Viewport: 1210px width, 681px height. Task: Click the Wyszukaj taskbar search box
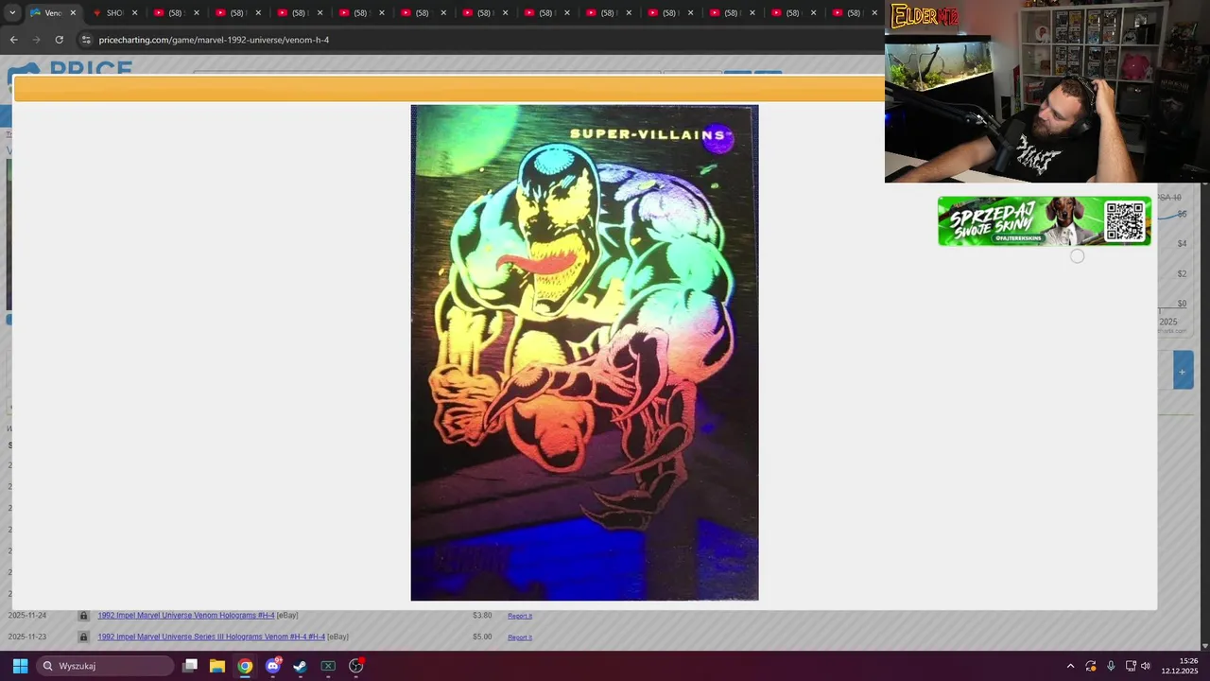point(105,666)
